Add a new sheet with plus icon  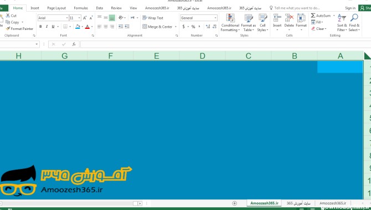[234, 203]
